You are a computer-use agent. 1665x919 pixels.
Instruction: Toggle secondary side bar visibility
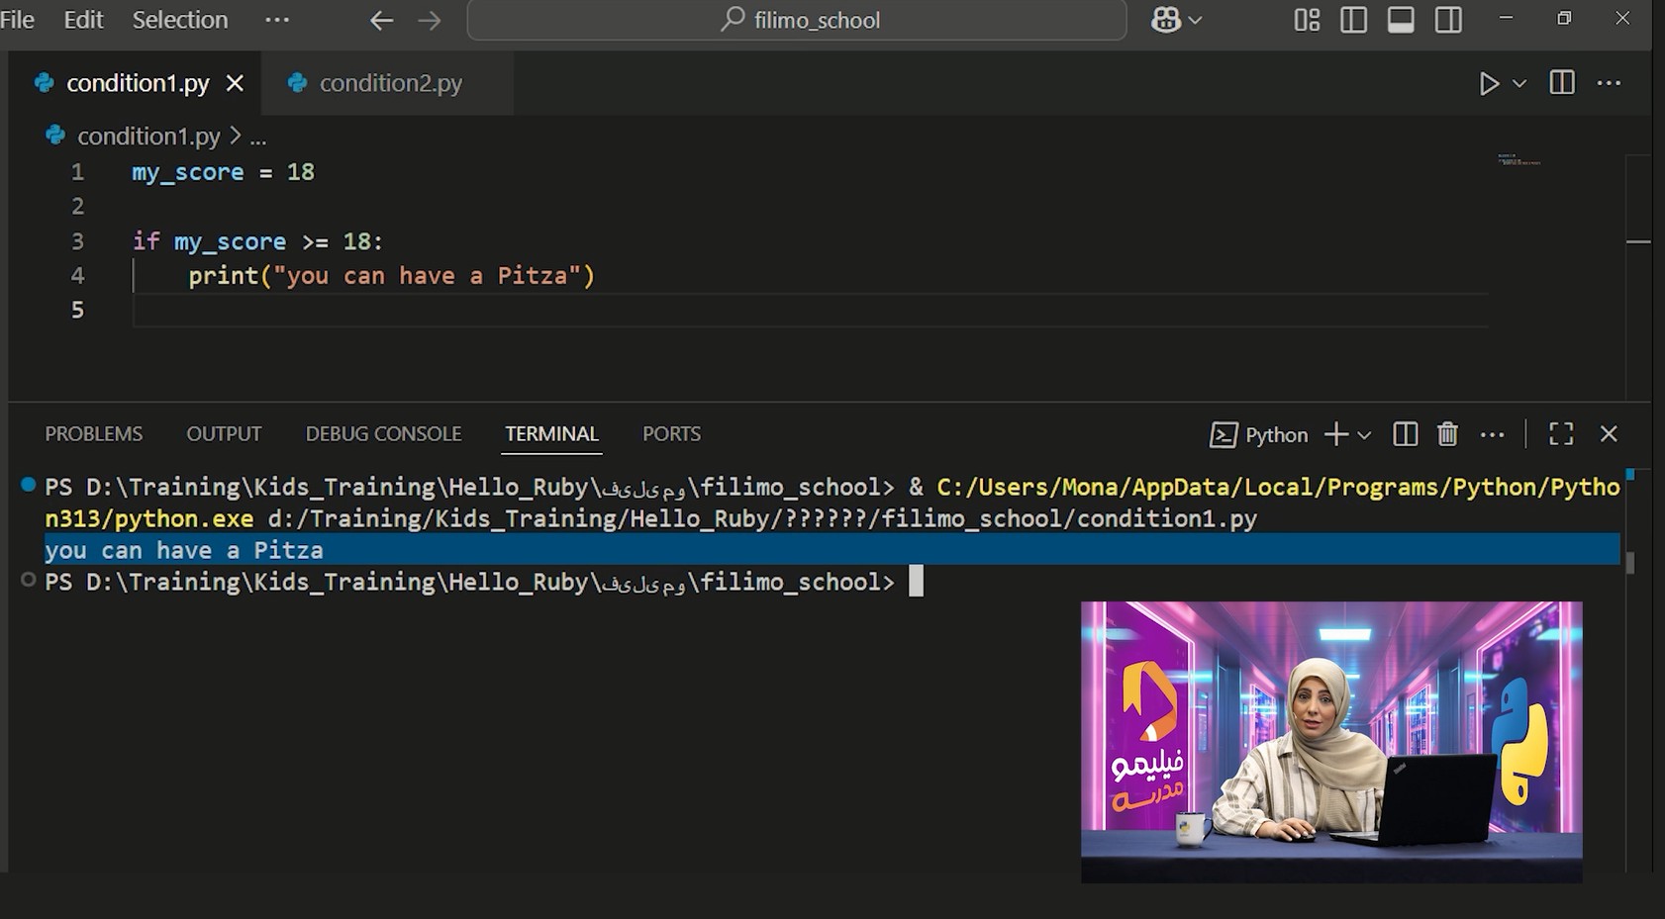point(1448,20)
